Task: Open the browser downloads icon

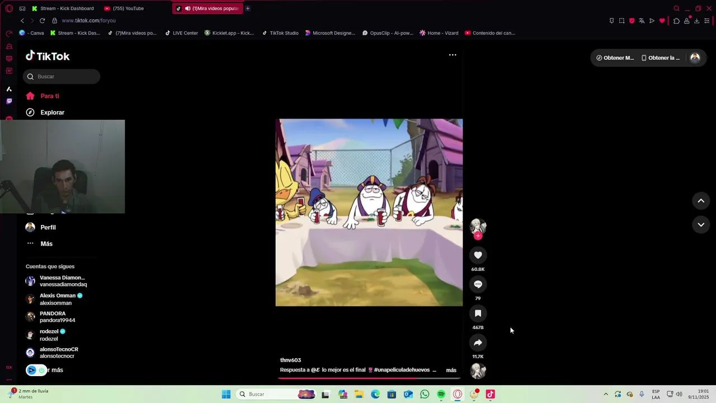Action: click(696, 21)
